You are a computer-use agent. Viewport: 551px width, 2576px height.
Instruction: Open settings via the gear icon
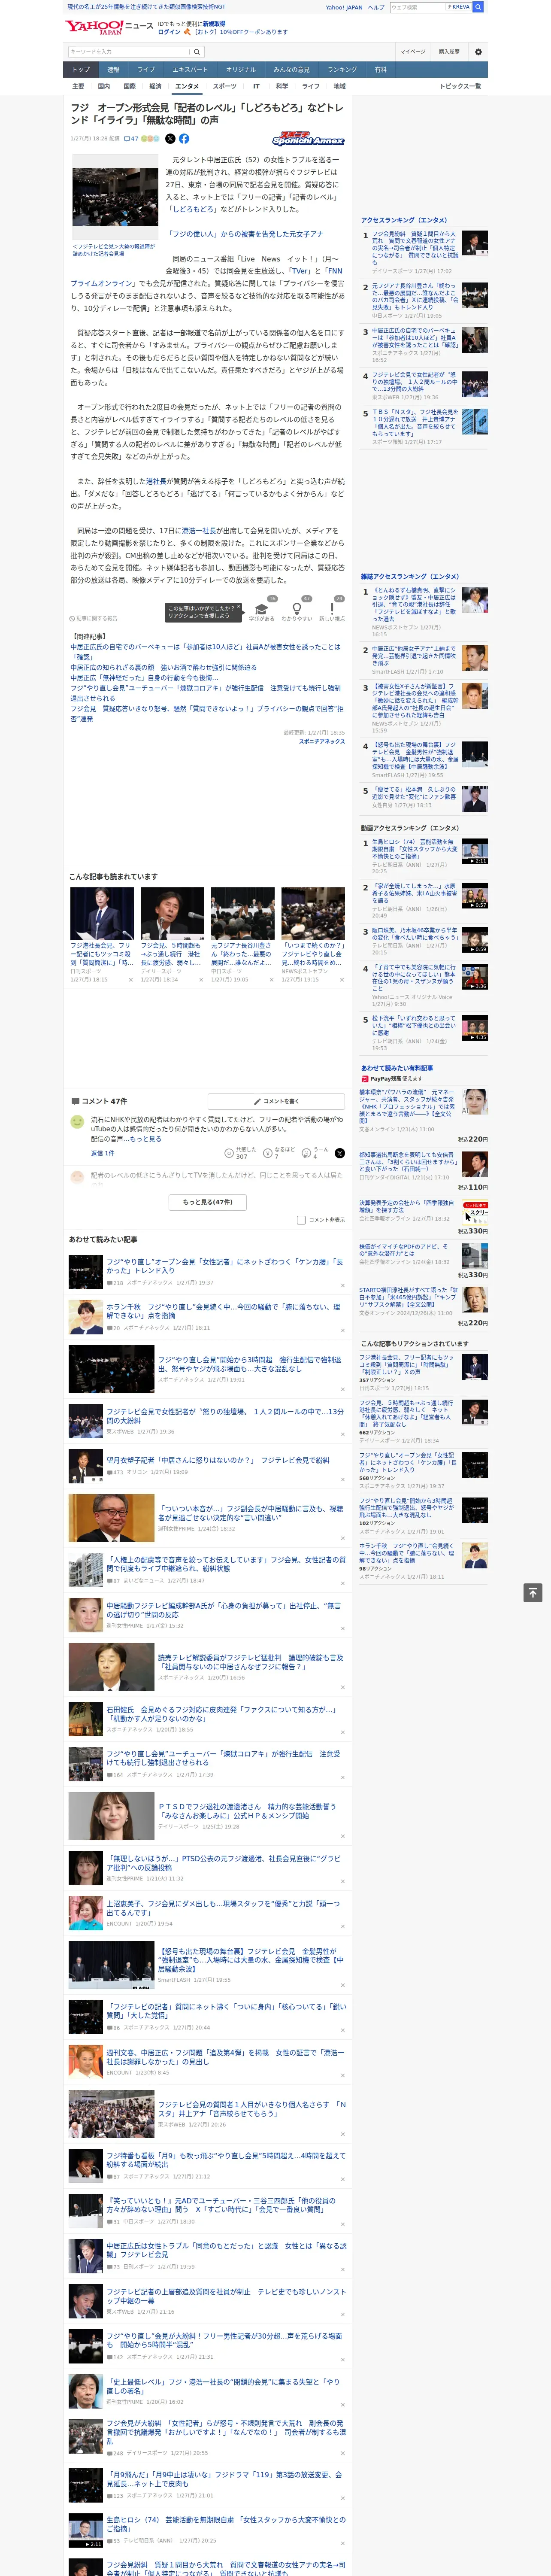pyautogui.click(x=478, y=52)
